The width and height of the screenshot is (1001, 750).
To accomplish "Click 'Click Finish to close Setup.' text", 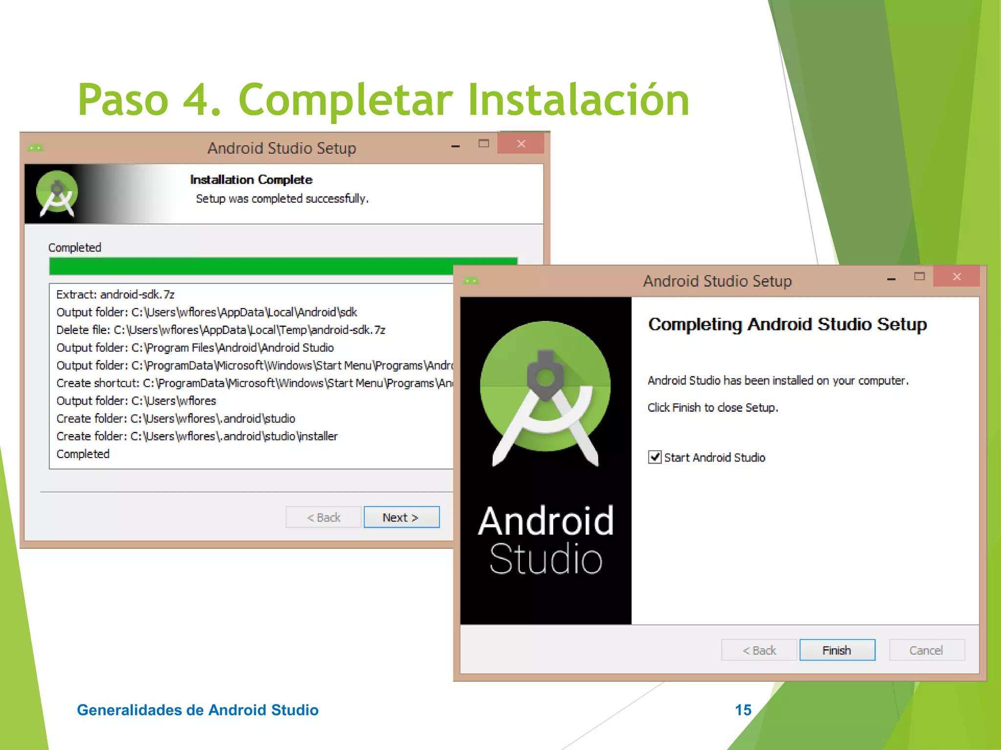I will coord(713,407).
